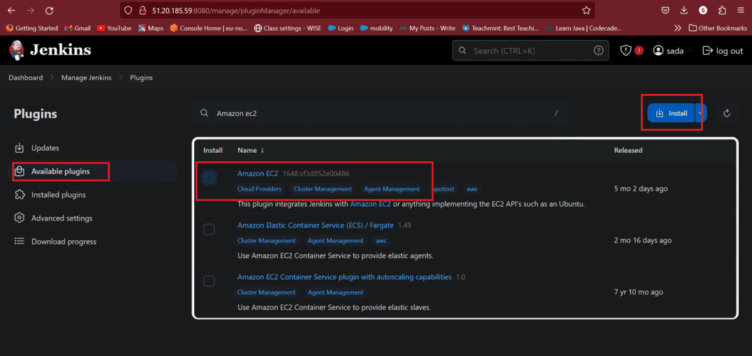Image resolution: width=752 pixels, height=356 pixels.
Task: Open the Amazon EC2 plugin title link
Action: click(x=258, y=173)
